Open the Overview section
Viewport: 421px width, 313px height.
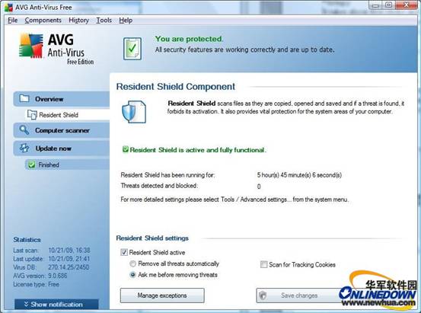(x=62, y=99)
